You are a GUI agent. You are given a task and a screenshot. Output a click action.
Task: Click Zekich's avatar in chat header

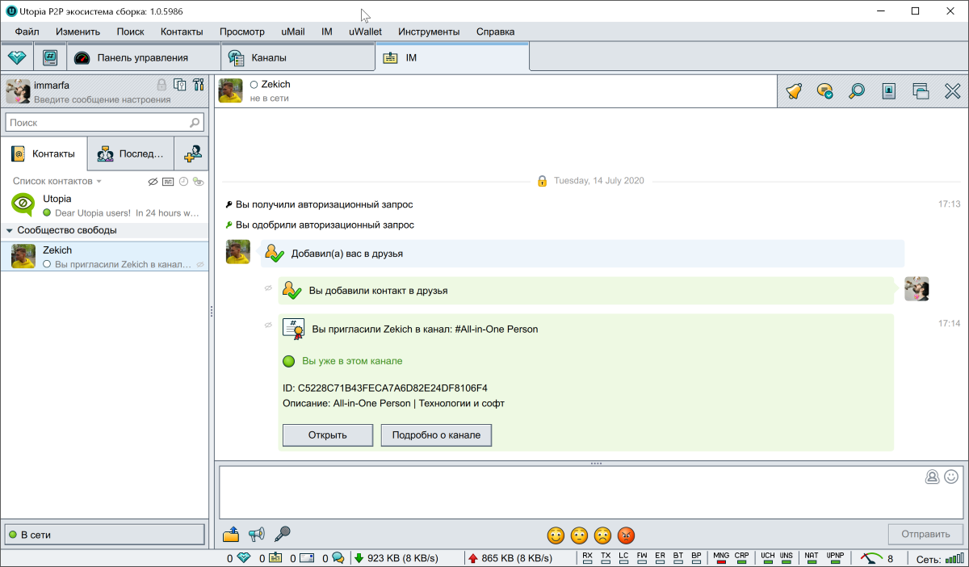[231, 90]
